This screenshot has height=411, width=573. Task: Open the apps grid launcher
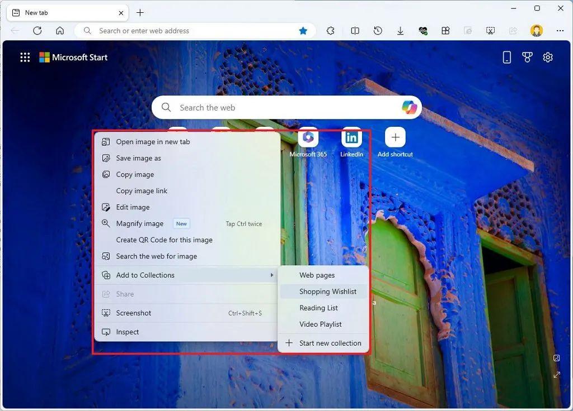pyautogui.click(x=25, y=57)
